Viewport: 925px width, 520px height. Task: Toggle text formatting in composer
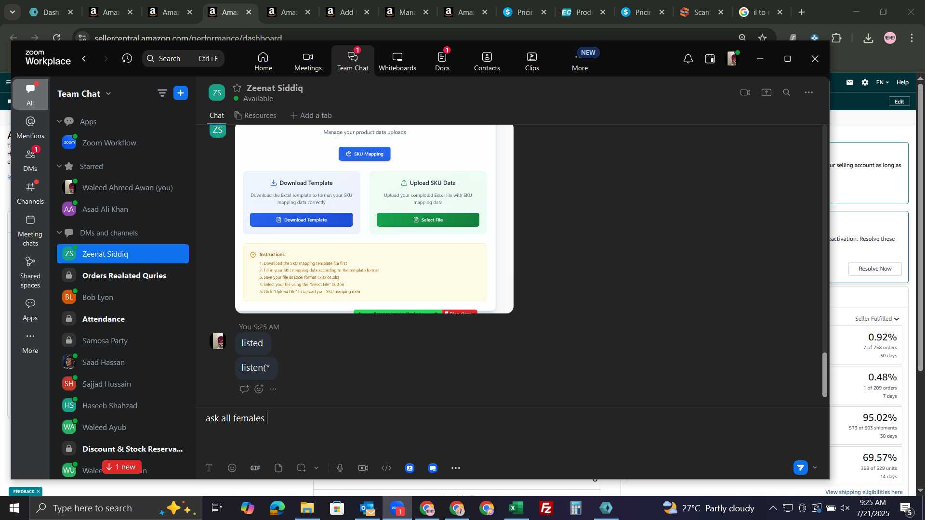[209, 468]
